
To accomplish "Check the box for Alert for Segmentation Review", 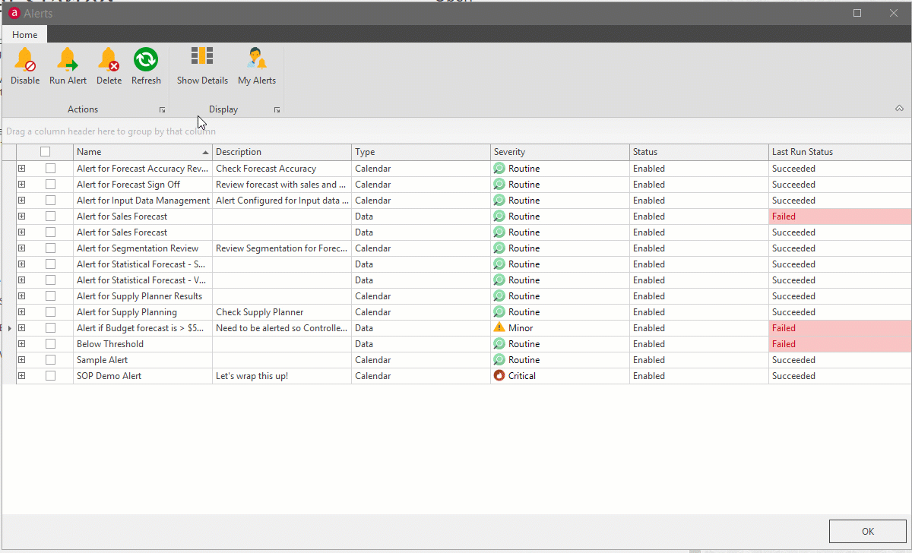I will point(50,248).
